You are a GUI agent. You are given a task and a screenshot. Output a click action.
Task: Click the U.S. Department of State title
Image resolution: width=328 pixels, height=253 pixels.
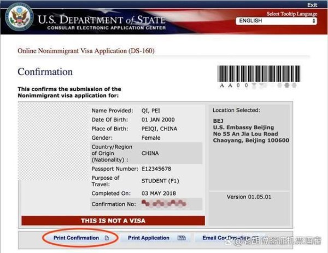tap(102, 20)
